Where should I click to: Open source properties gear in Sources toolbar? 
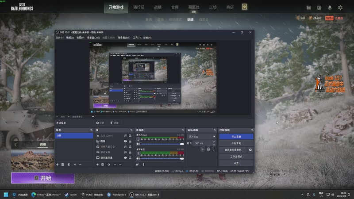point(109,165)
